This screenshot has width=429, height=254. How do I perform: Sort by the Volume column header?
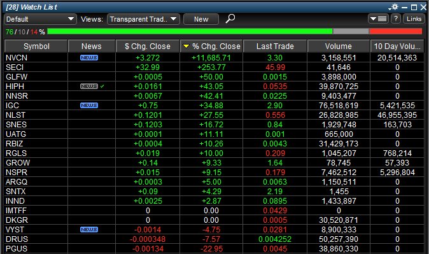339,46
